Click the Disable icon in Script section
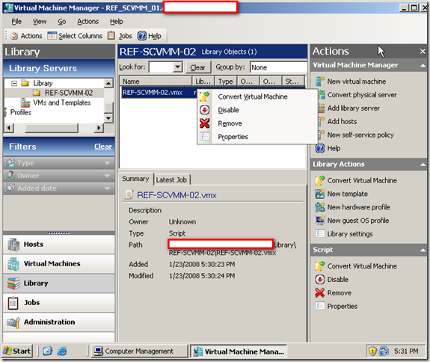 pyautogui.click(x=320, y=280)
